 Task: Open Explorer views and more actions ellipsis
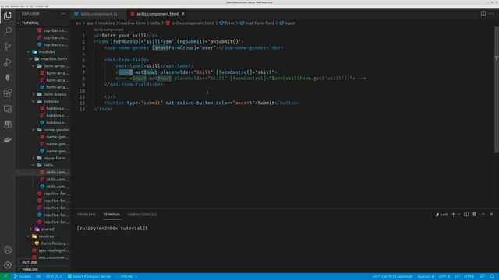tap(62, 14)
